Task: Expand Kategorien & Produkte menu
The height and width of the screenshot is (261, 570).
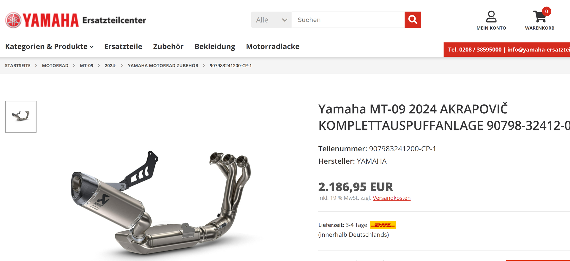Action: [x=49, y=47]
